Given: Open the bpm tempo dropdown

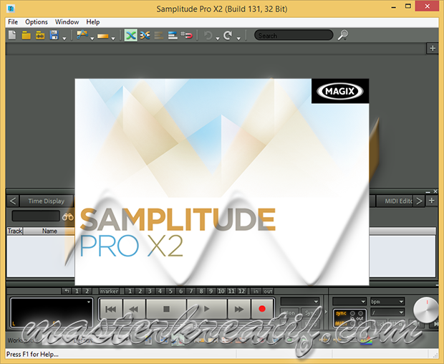Looking at the screenshot, I should pyautogui.click(x=387, y=302).
